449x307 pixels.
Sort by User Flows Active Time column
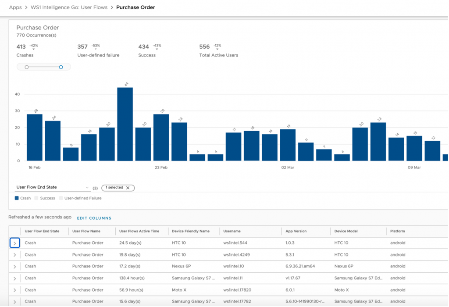tap(139, 231)
